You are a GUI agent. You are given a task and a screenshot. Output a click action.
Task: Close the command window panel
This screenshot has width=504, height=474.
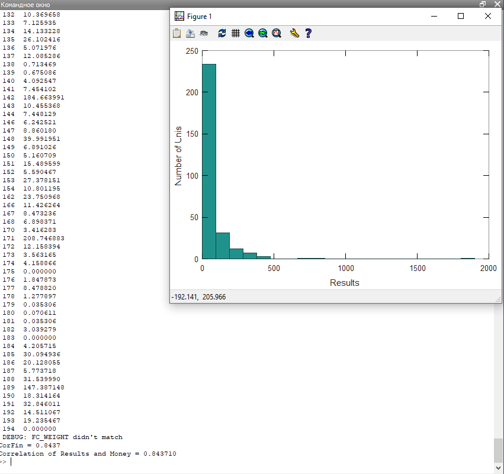click(498, 4)
